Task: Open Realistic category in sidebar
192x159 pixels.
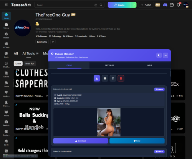Action: point(6,123)
